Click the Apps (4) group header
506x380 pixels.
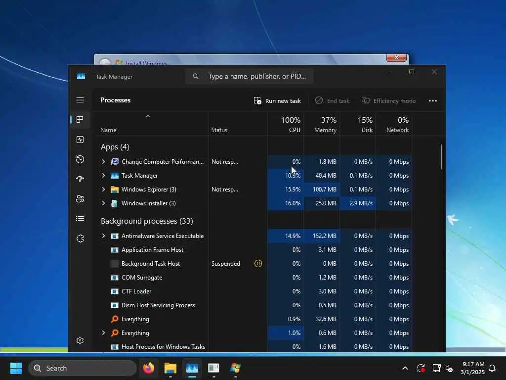(x=115, y=147)
